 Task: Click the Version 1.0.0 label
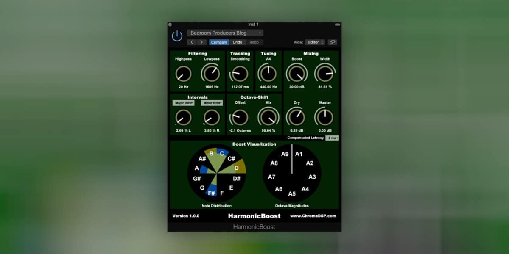pyautogui.click(x=186, y=216)
